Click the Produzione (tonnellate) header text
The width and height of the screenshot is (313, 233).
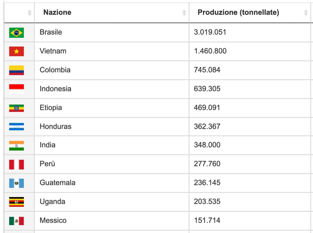pyautogui.click(x=238, y=12)
